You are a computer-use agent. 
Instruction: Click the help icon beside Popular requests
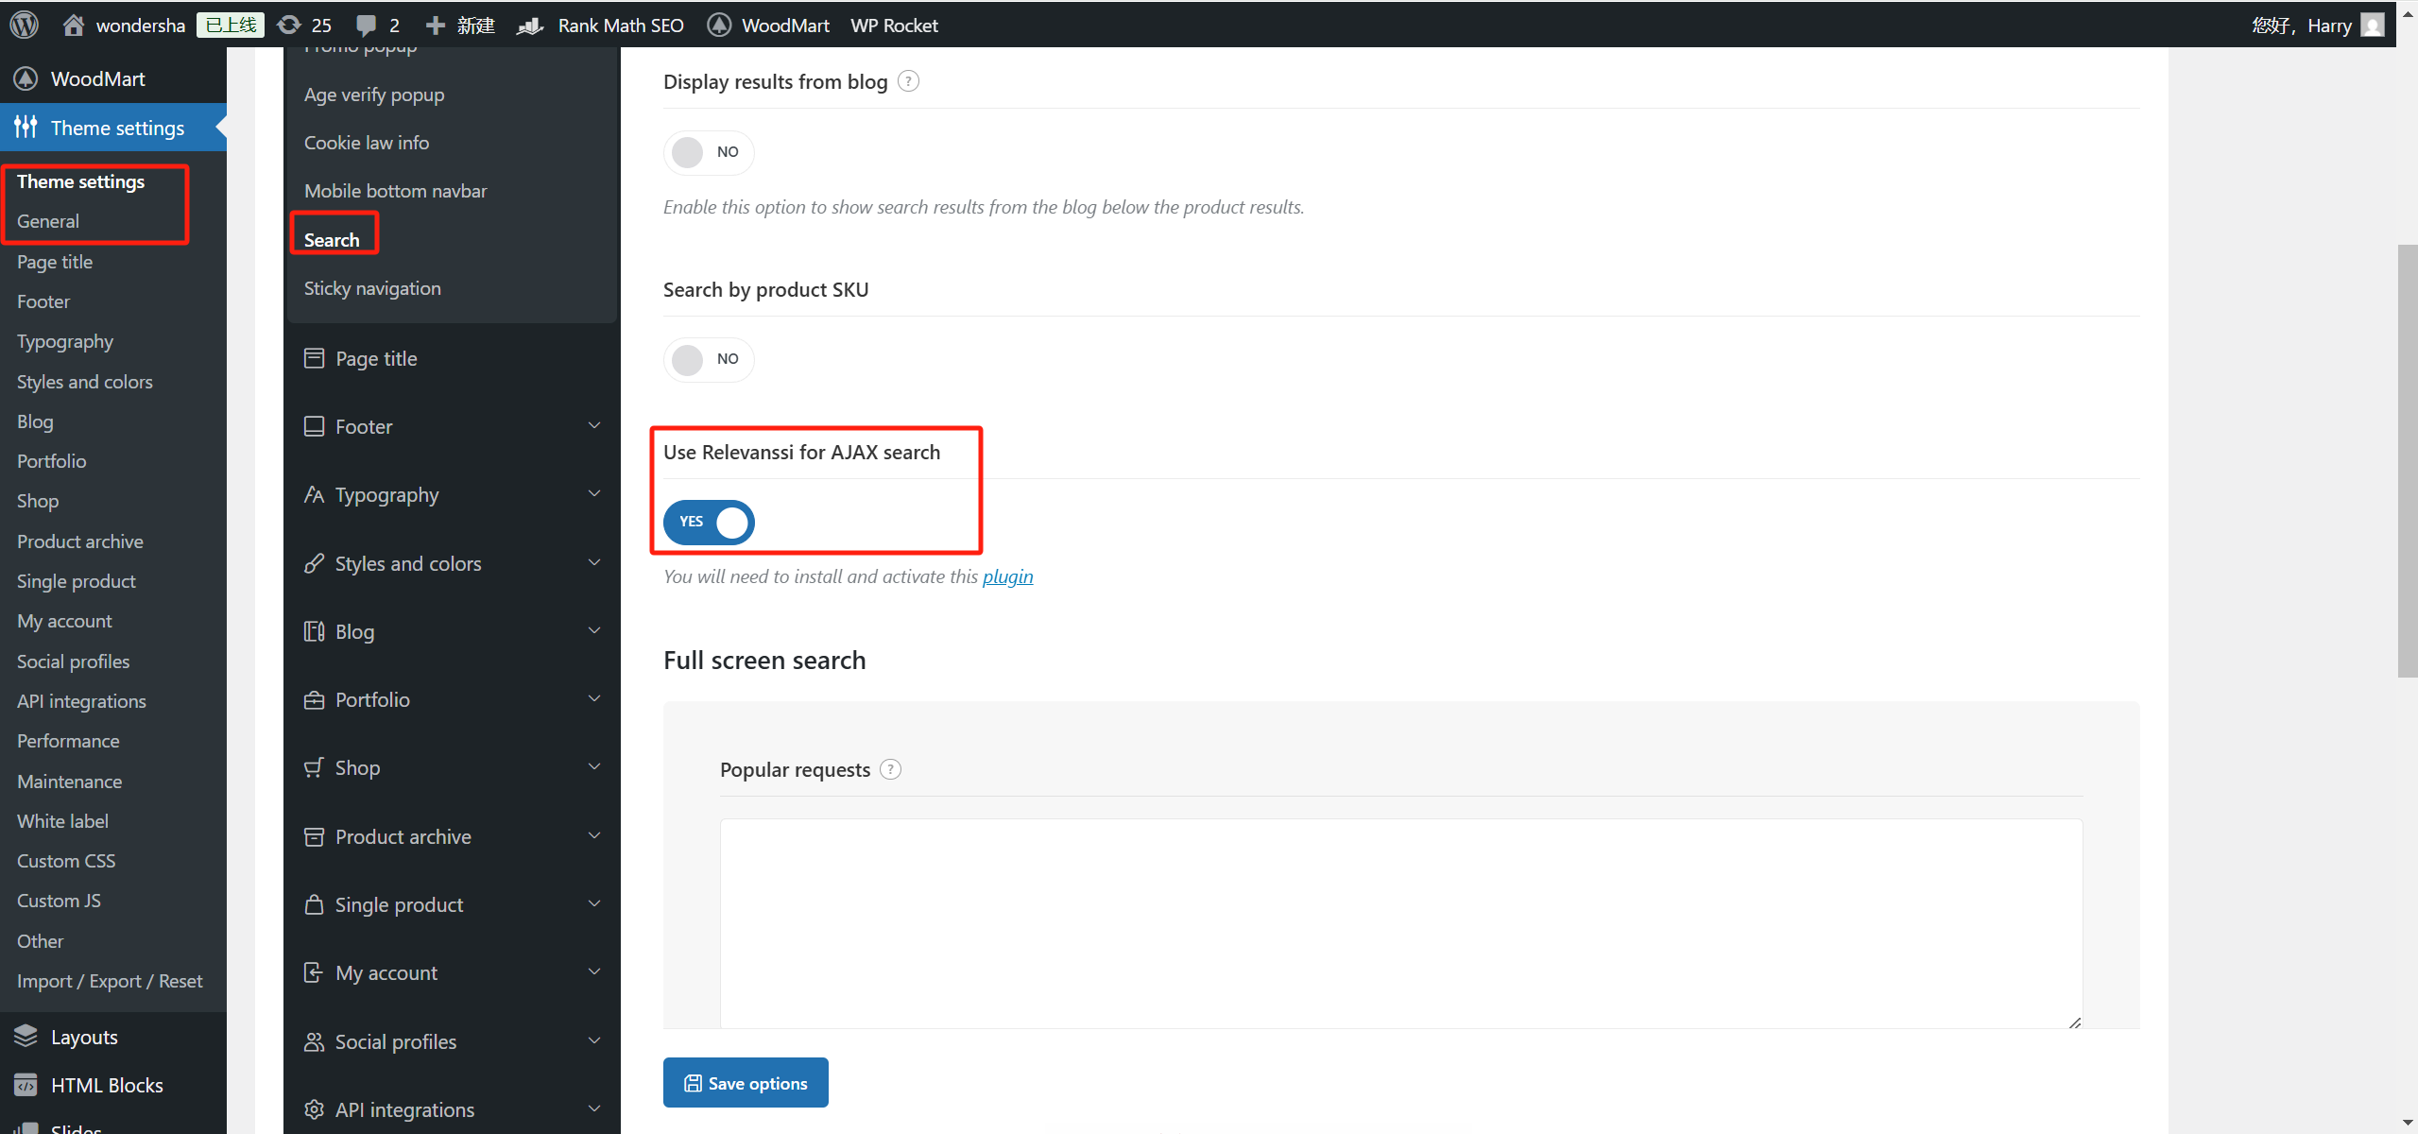890,769
